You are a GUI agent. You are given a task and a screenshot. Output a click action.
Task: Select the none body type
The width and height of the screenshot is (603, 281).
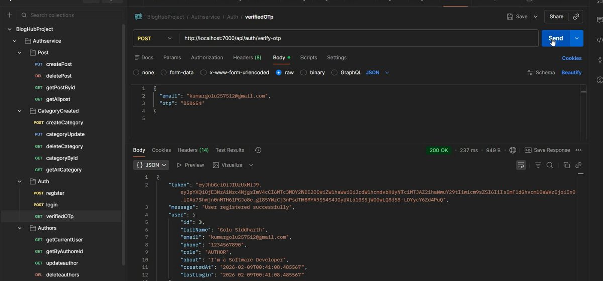click(136, 73)
